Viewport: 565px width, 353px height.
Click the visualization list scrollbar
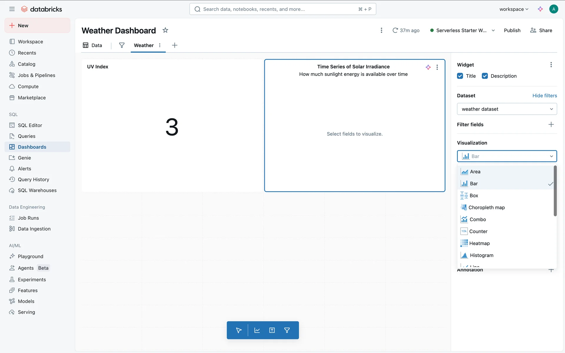[555, 191]
